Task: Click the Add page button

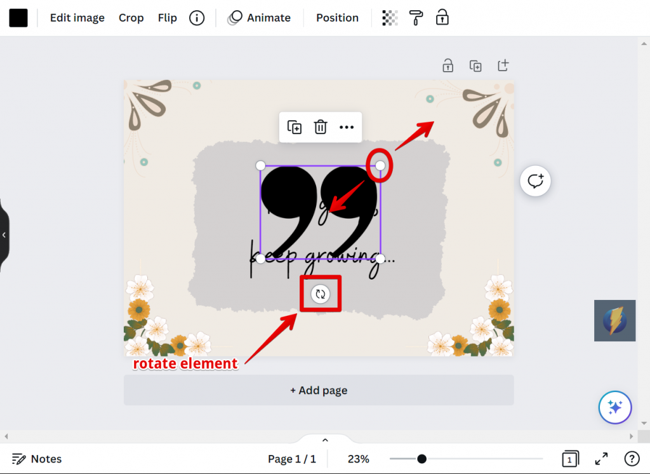Action: tap(318, 390)
